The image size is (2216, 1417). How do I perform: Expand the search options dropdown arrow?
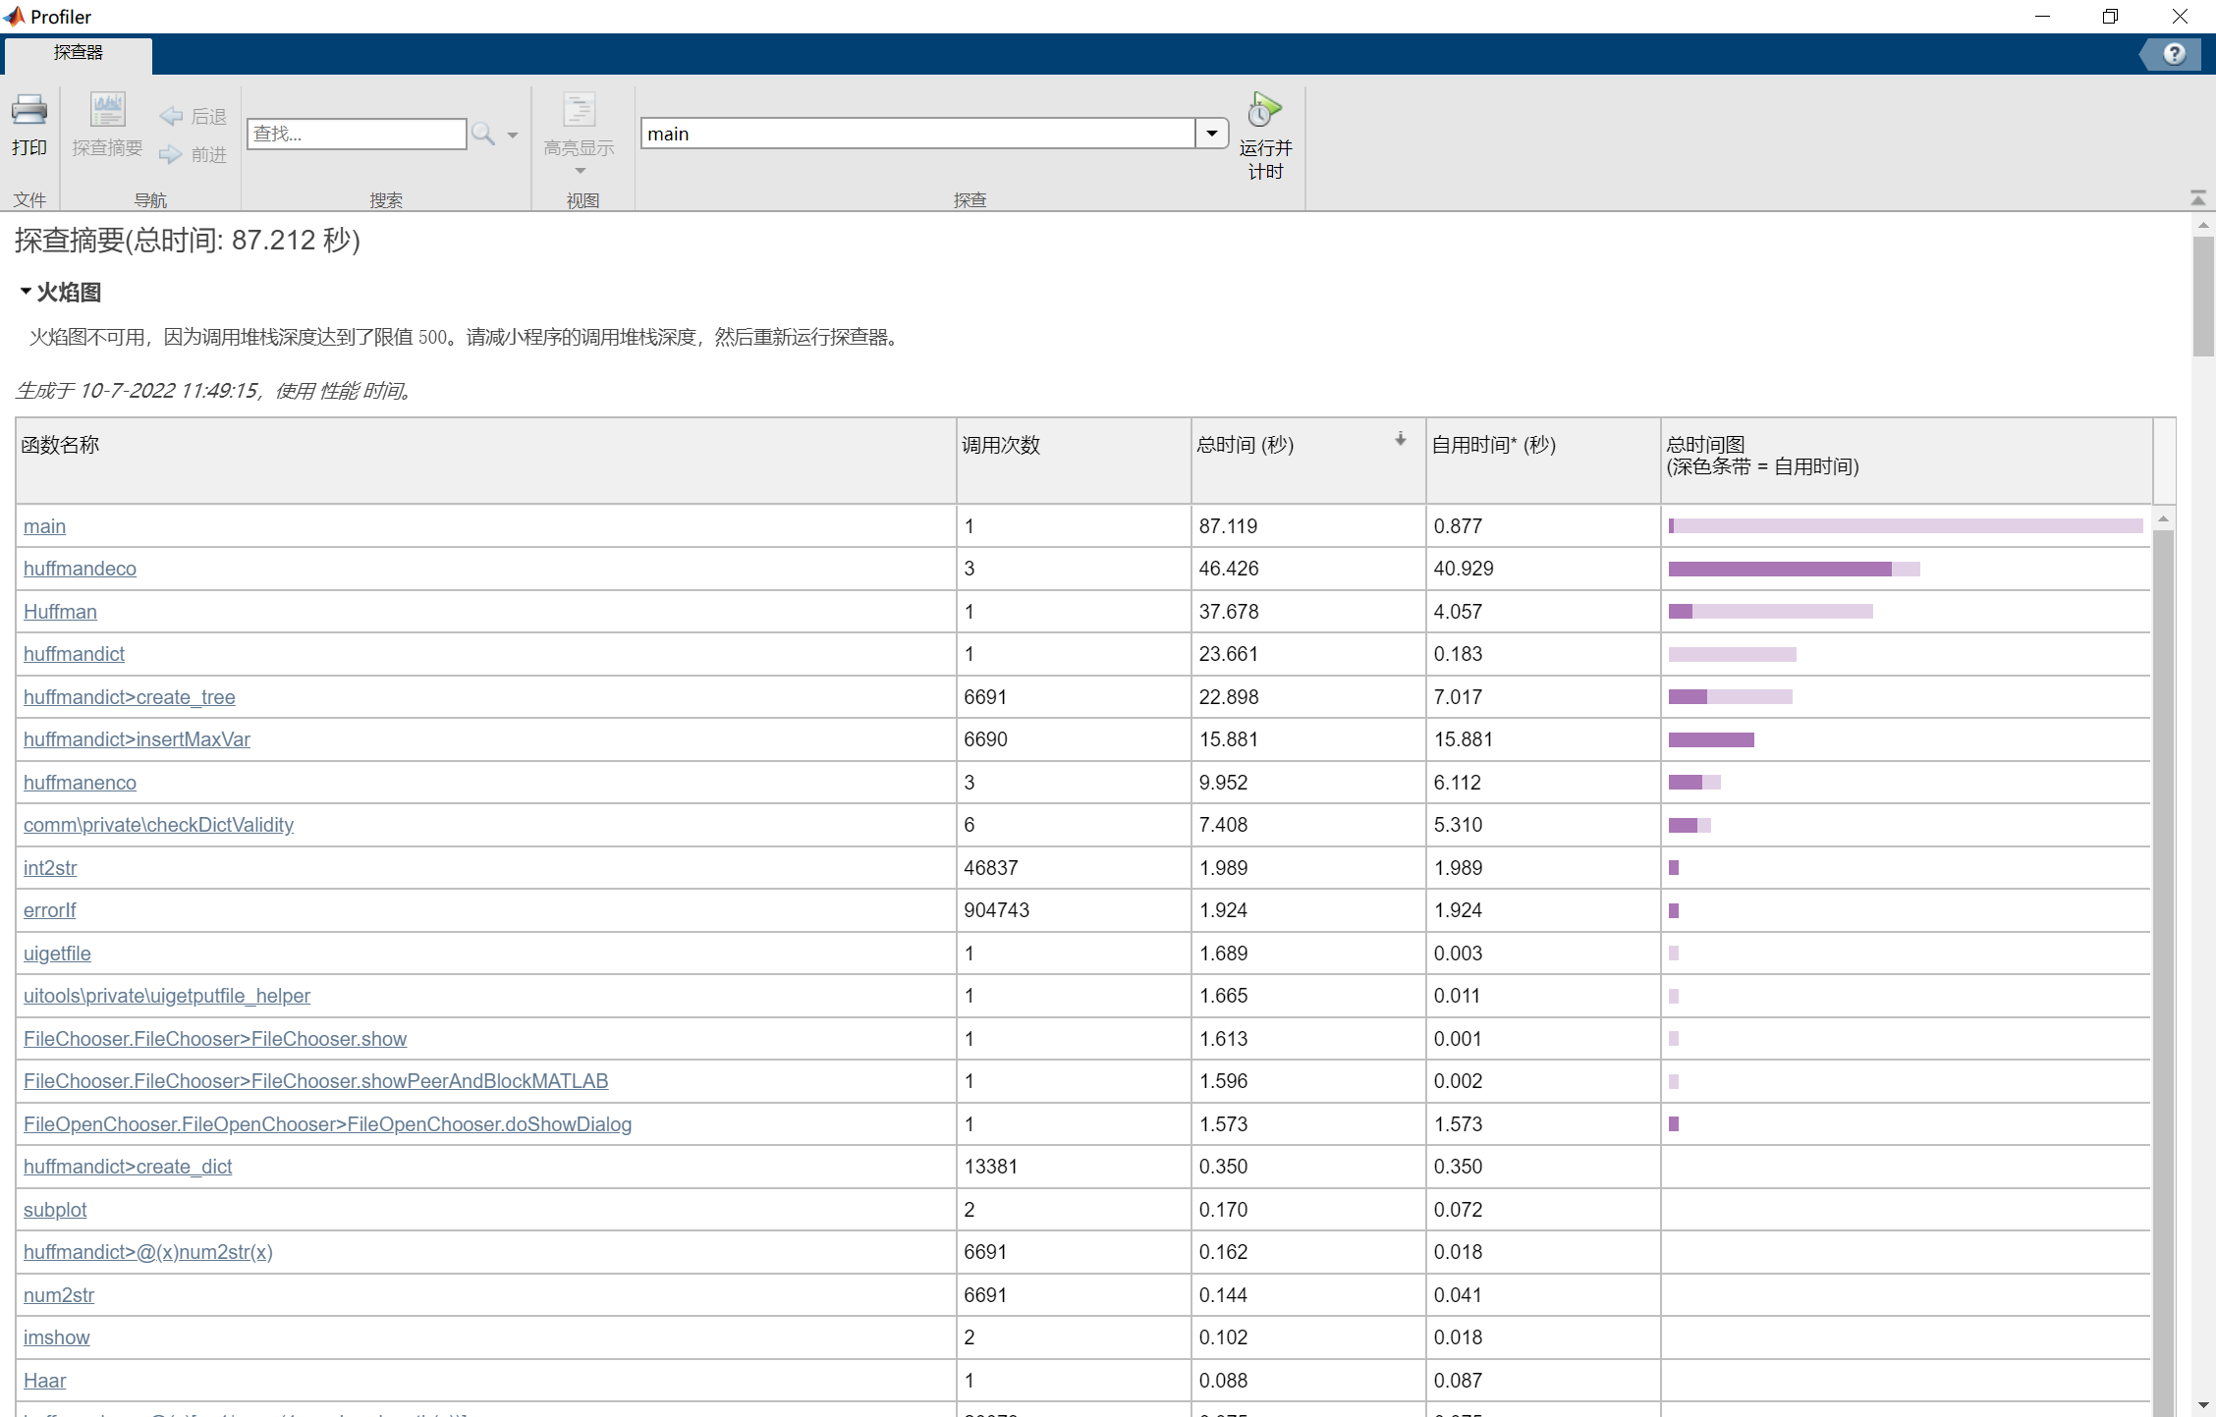(513, 136)
